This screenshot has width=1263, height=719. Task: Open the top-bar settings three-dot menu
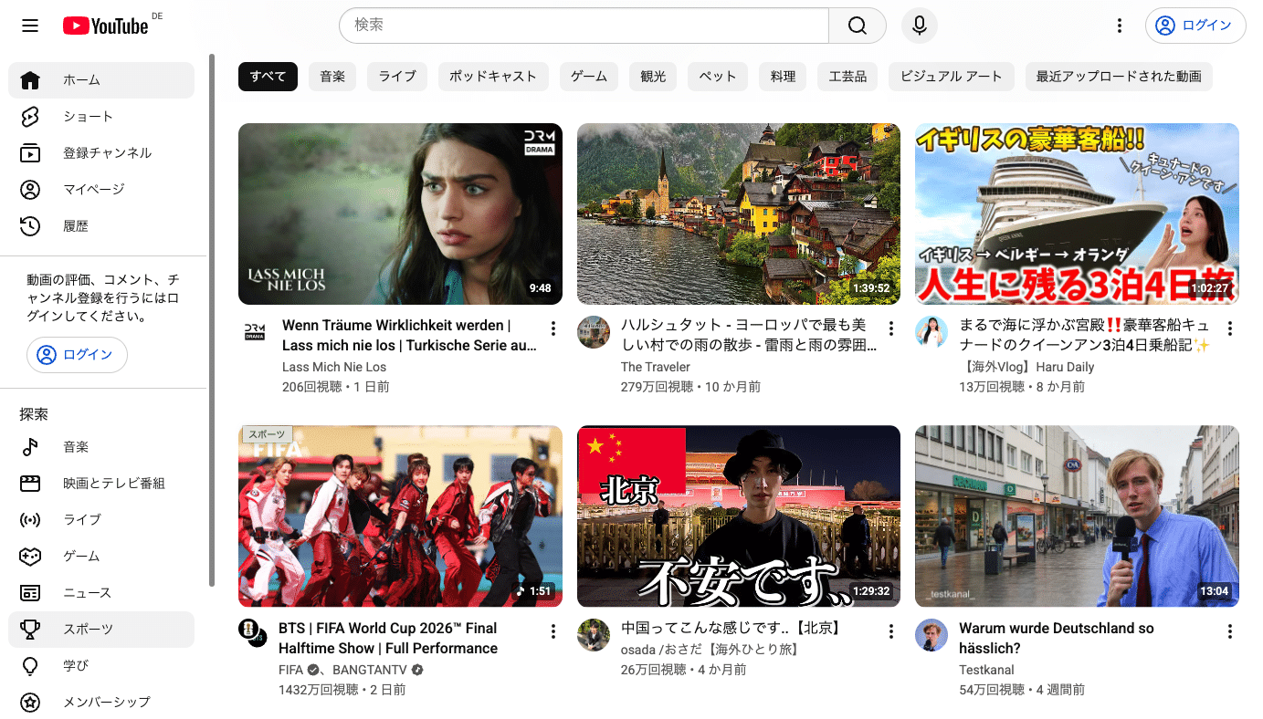click(x=1120, y=26)
